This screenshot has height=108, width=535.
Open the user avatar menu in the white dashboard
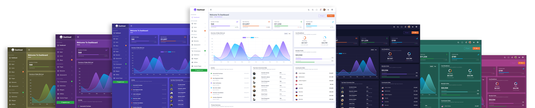coord(324,10)
